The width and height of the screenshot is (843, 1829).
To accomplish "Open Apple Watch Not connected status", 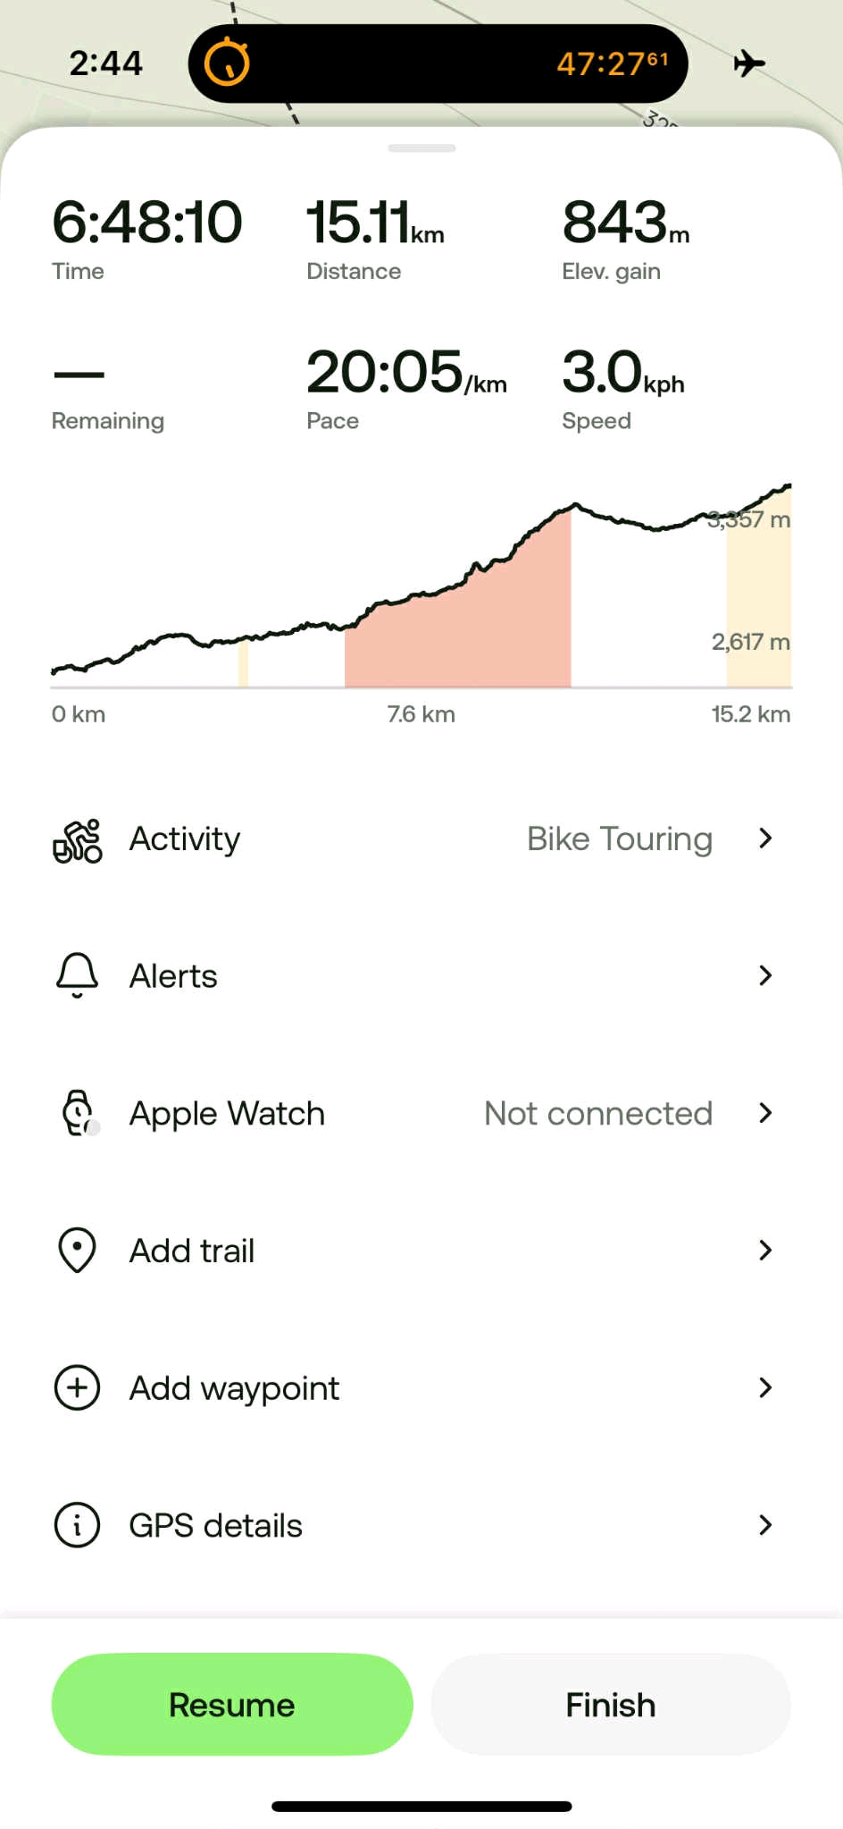I will tap(597, 1113).
